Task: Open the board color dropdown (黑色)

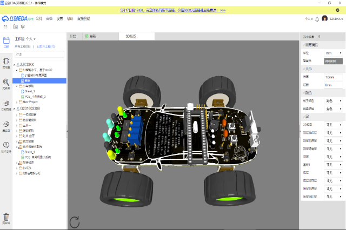Action: tap(333, 100)
